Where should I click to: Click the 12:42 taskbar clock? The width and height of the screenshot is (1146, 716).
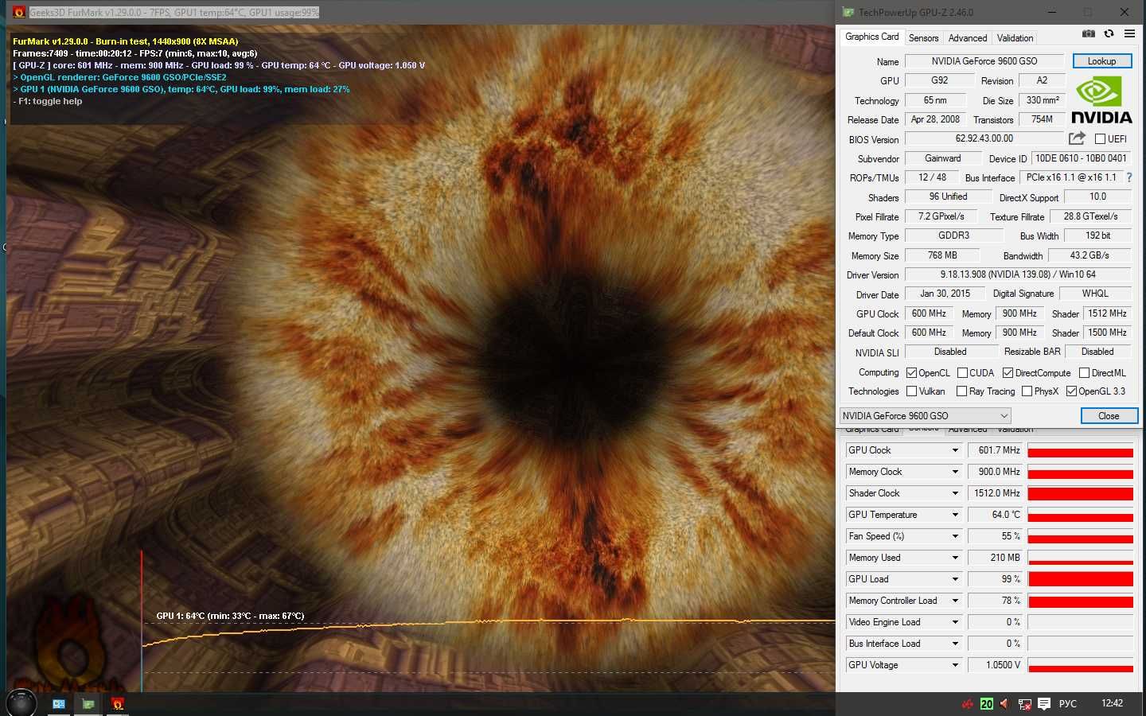click(x=1112, y=703)
